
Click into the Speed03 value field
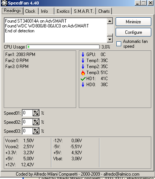point(27,131)
